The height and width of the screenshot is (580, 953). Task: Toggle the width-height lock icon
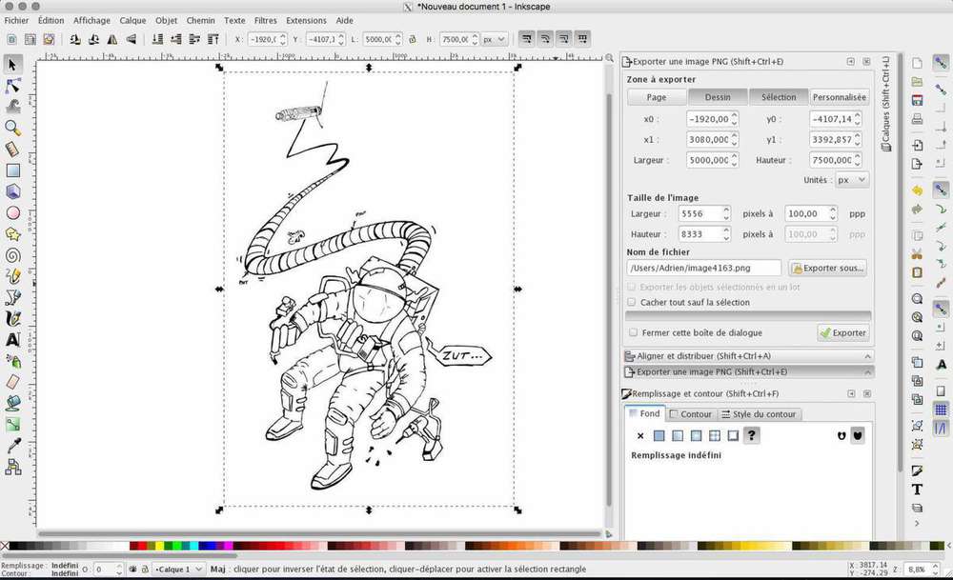[413, 39]
